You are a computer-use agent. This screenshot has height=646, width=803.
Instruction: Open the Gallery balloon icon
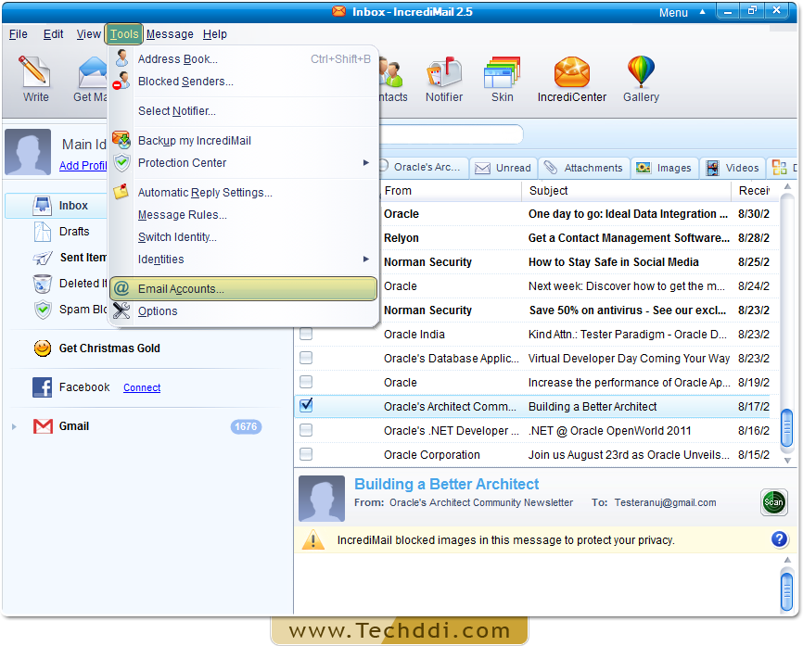[641, 78]
